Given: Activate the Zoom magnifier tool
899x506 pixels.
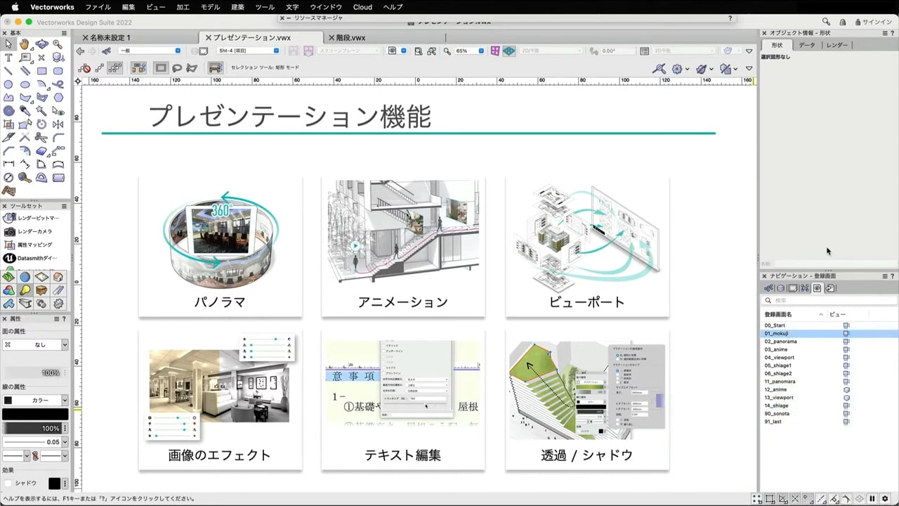Looking at the screenshot, I should (58, 44).
